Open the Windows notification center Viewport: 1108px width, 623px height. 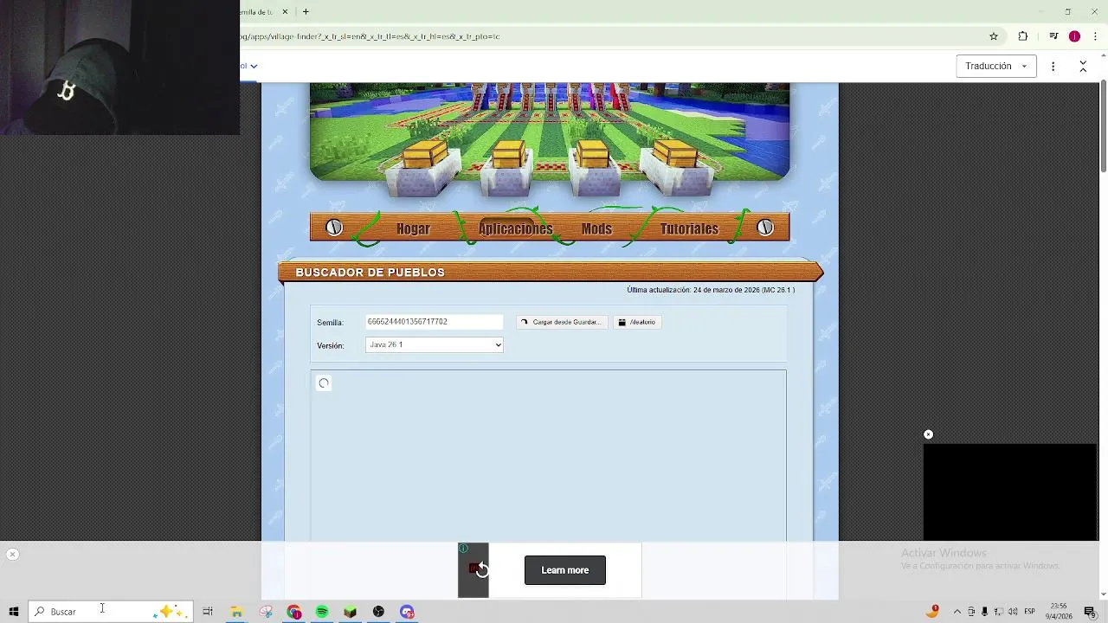tap(1090, 612)
